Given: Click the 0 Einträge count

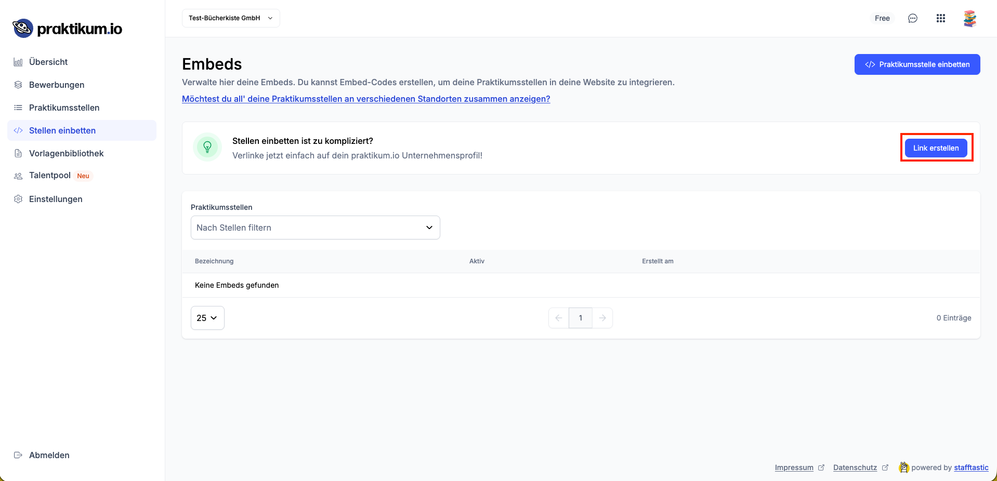Looking at the screenshot, I should click(x=954, y=318).
